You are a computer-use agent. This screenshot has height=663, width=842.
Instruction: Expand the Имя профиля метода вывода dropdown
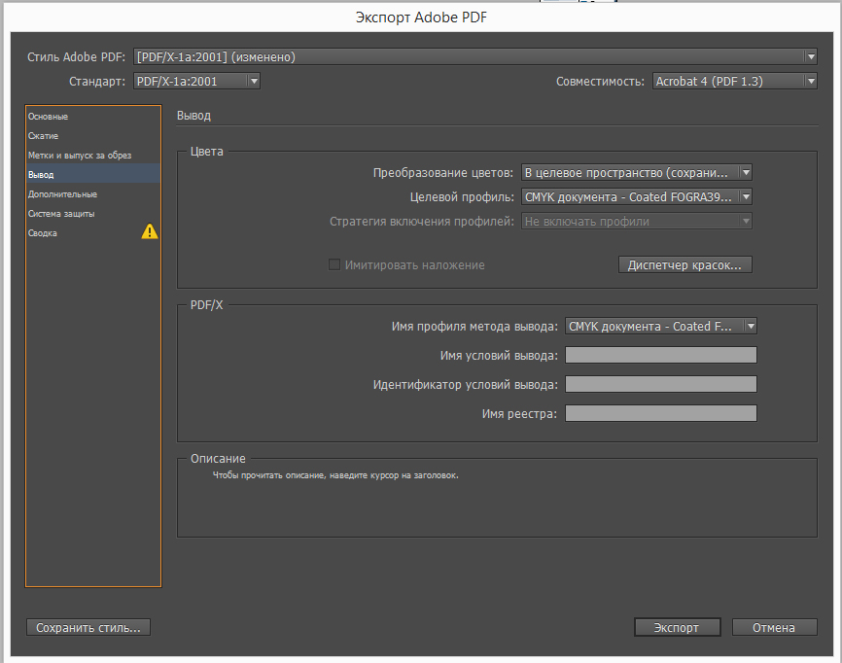pyautogui.click(x=660, y=326)
